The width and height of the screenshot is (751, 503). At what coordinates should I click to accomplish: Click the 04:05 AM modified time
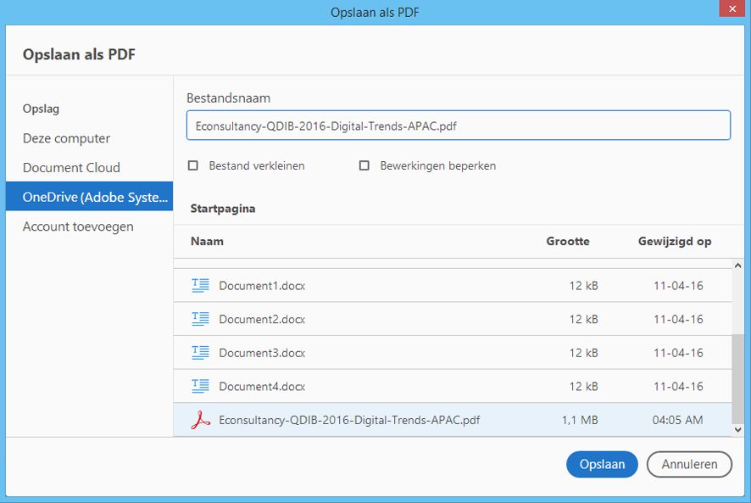[678, 420]
